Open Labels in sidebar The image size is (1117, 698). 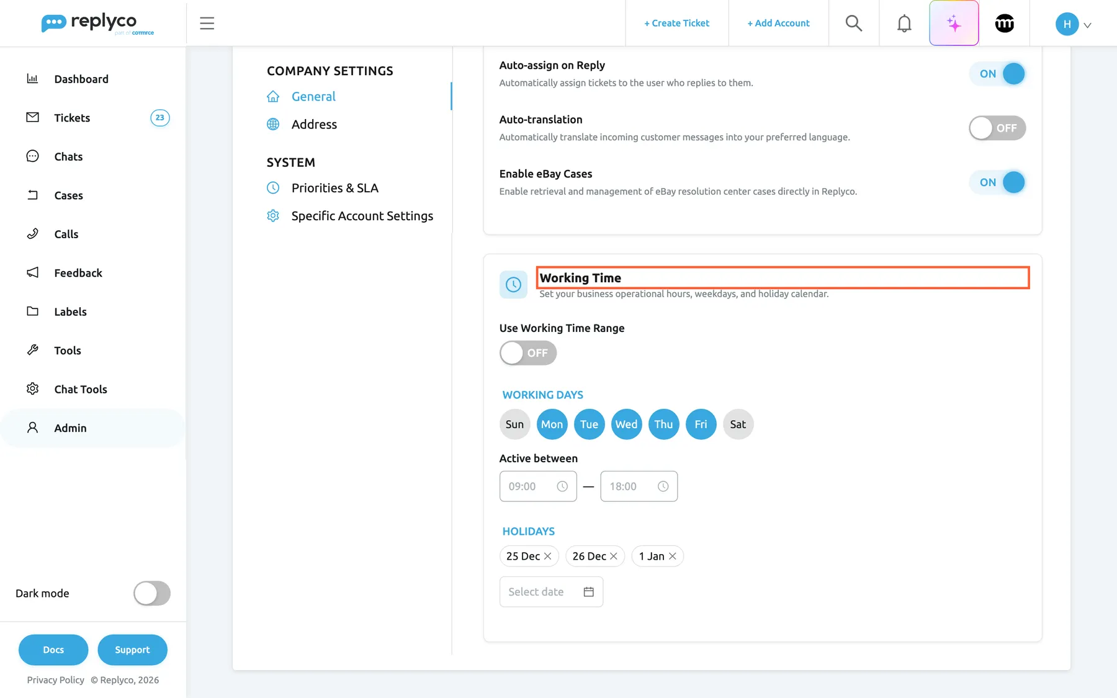pyautogui.click(x=93, y=311)
